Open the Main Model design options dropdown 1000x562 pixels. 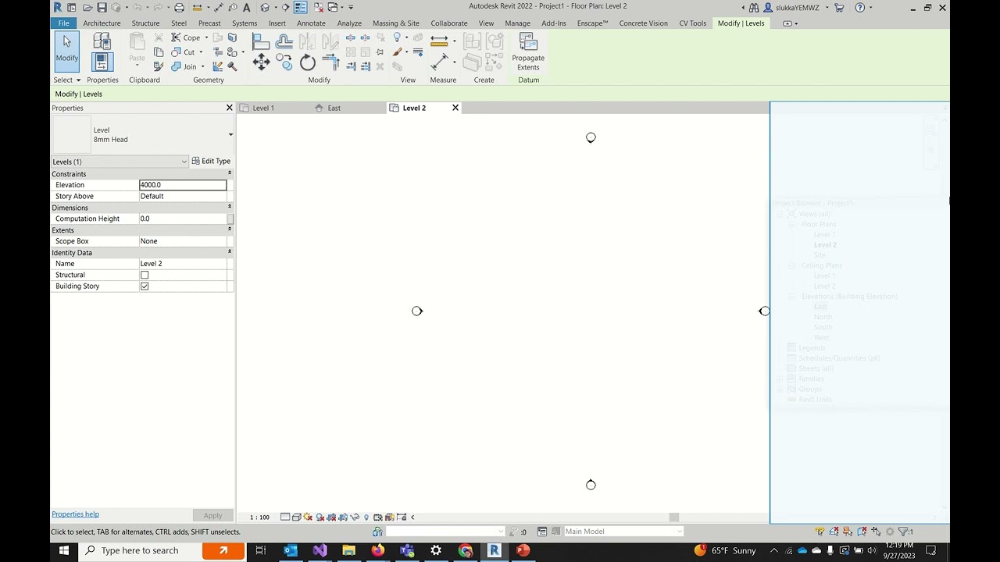pyautogui.click(x=623, y=532)
